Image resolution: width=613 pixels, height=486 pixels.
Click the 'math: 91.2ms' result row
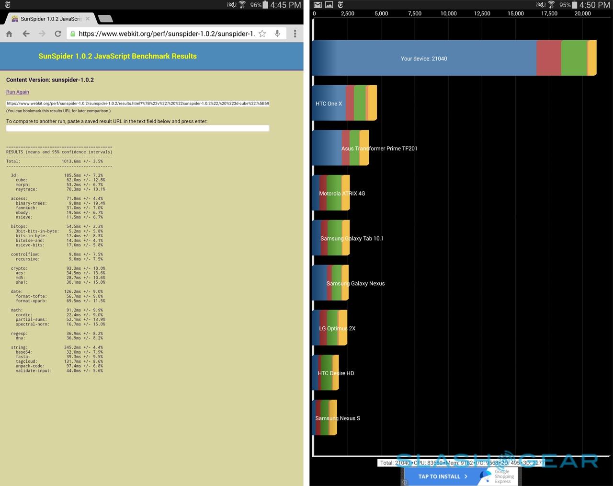pos(57,310)
